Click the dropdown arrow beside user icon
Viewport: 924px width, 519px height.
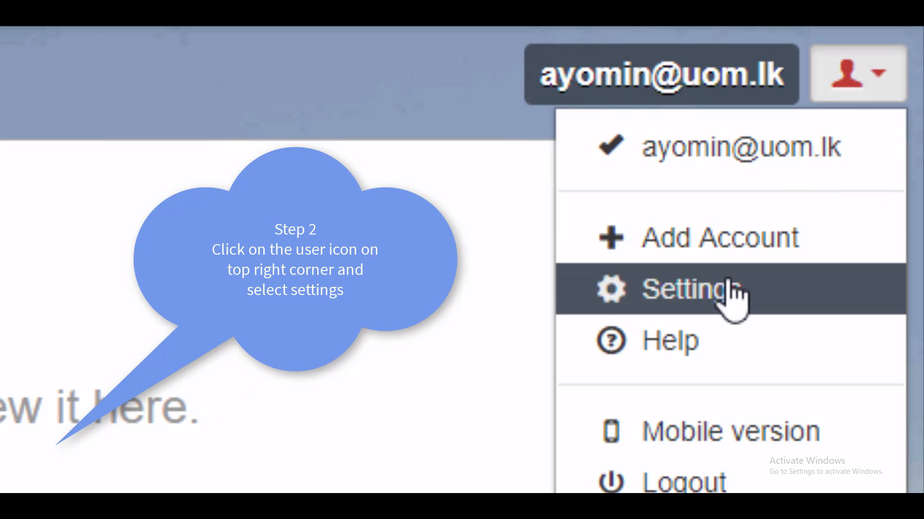click(x=879, y=73)
